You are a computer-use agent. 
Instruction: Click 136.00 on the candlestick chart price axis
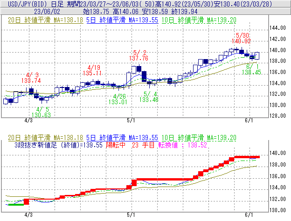[x=277, y=72]
